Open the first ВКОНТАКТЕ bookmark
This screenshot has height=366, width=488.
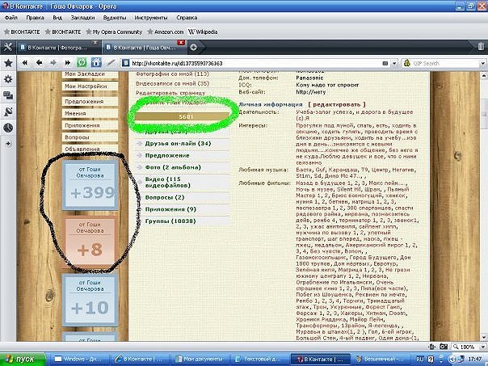22,32
